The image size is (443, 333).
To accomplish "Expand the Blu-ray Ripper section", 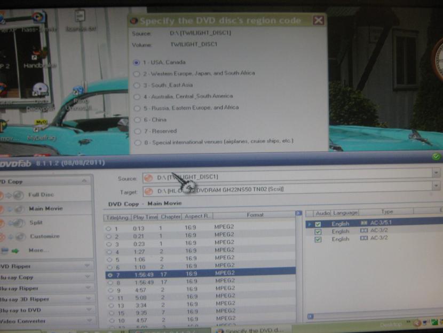I will pos(88,288).
